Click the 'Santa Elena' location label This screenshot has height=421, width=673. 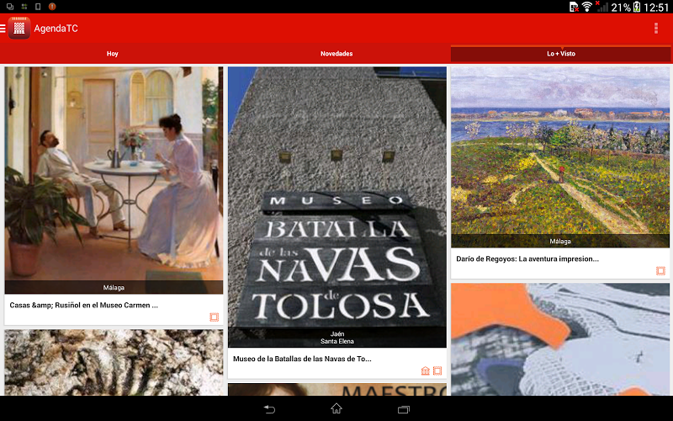tap(337, 342)
